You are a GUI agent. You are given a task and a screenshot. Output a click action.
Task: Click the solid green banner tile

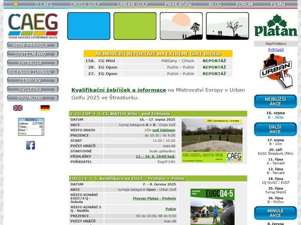135,26
